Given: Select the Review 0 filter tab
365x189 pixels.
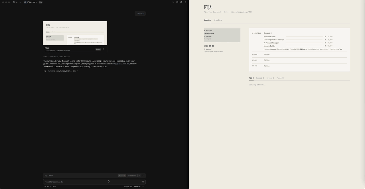Looking at the screenshot, I should coord(270,78).
